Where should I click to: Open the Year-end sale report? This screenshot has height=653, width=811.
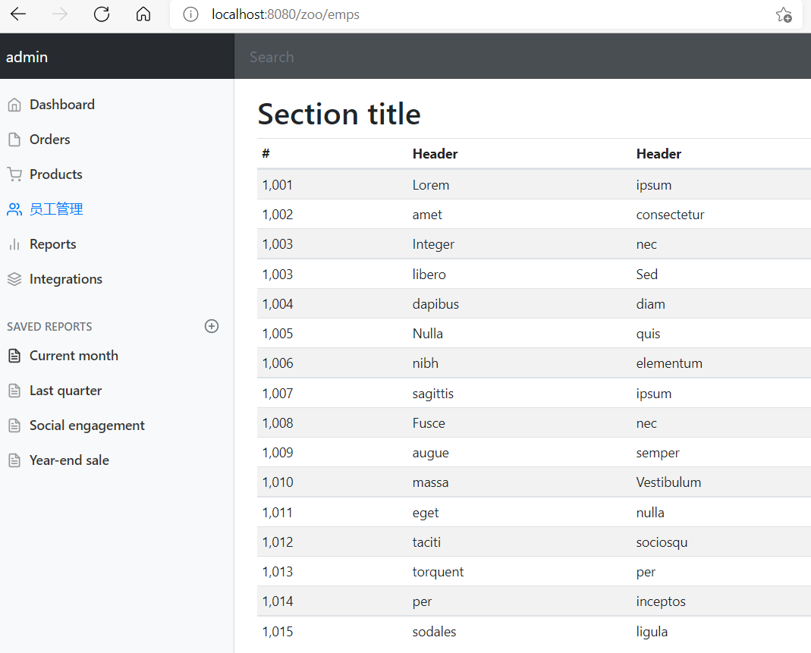[69, 460]
